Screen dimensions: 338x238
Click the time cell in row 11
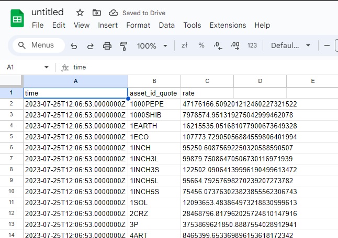[x=75, y=203]
